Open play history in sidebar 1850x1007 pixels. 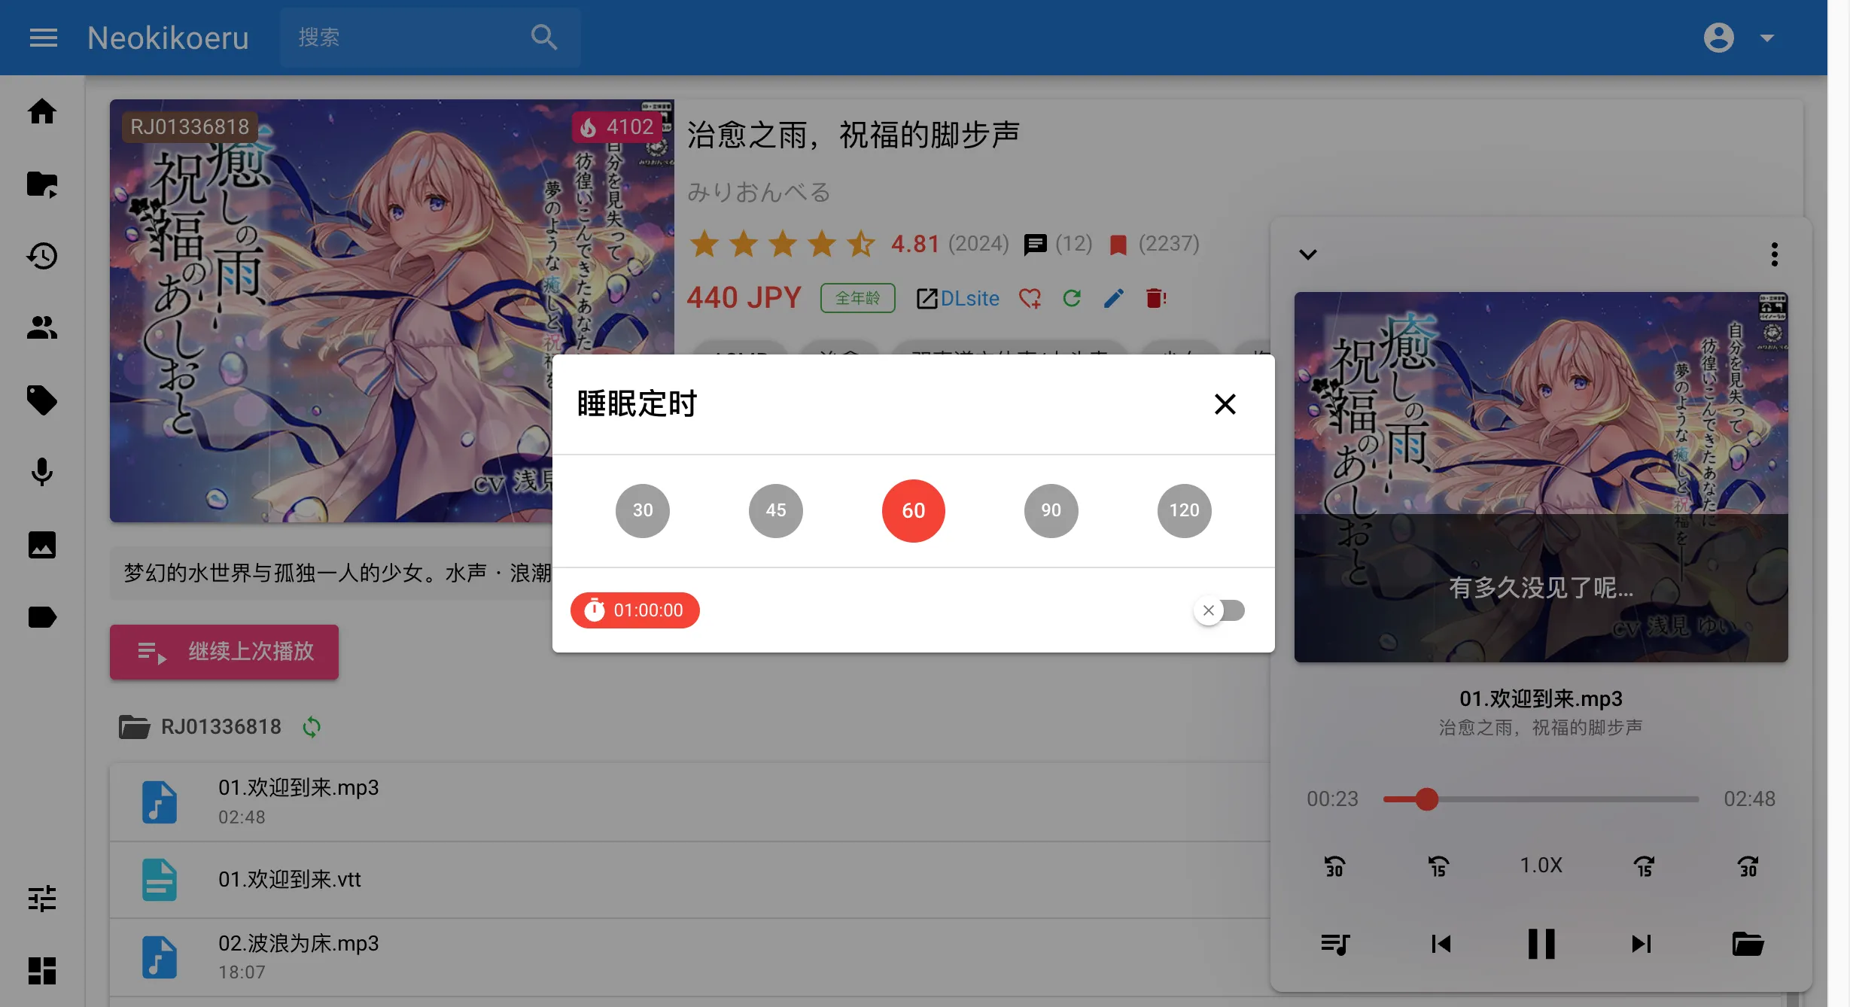pos(42,256)
